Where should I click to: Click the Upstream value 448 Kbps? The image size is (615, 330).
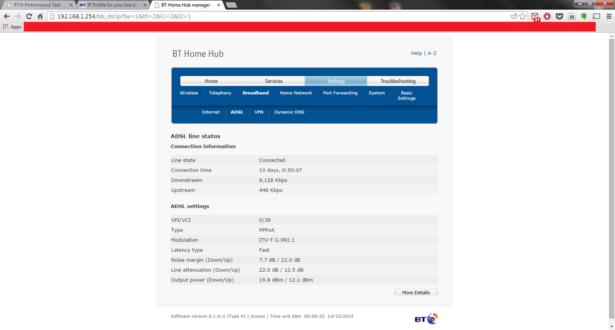tap(271, 191)
